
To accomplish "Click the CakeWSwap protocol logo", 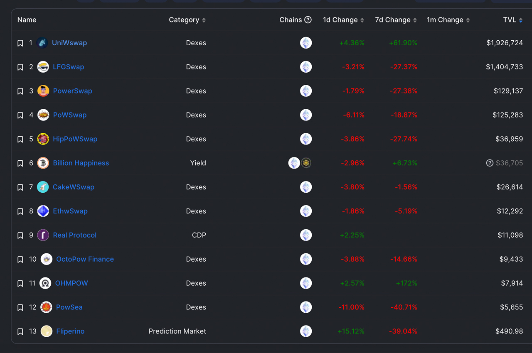I will pyautogui.click(x=43, y=187).
